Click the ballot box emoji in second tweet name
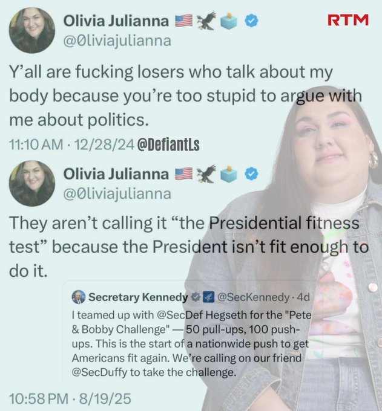Image resolution: width=382 pixels, height=411 pixels. 229,173
